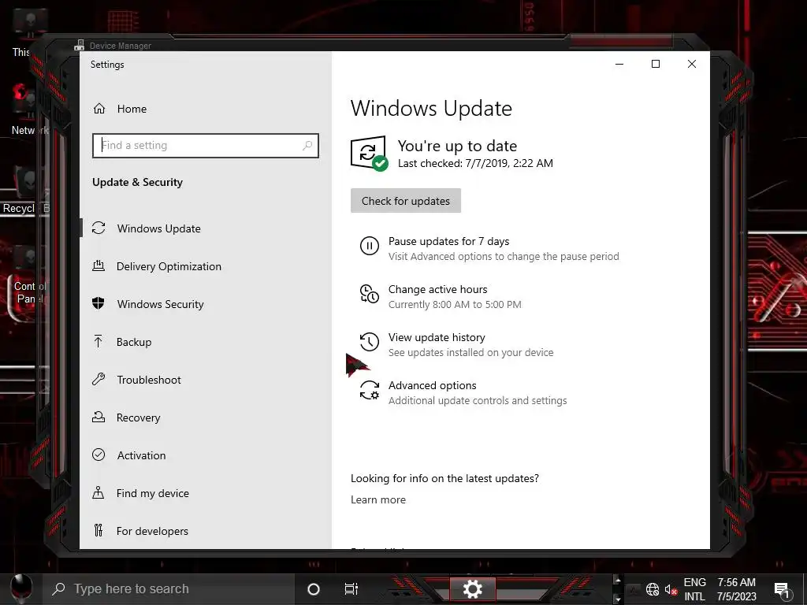The image size is (807, 605).
Task: Select Windows Update in the sidebar
Action: pyautogui.click(x=206, y=228)
